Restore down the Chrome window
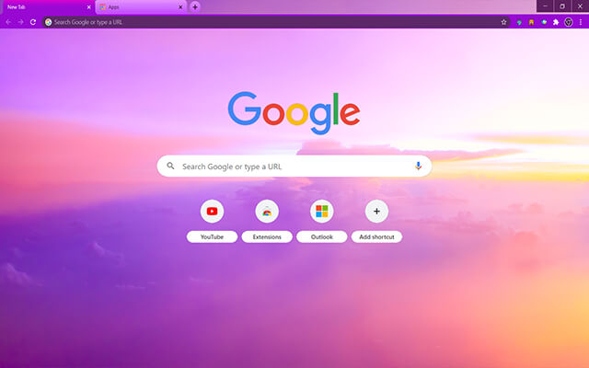The width and height of the screenshot is (589, 368). point(562,6)
